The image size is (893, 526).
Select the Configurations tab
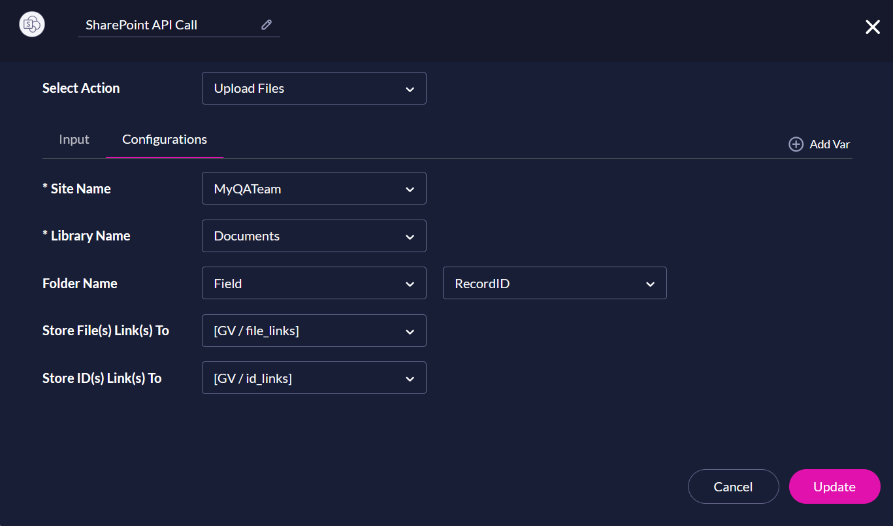click(x=164, y=139)
